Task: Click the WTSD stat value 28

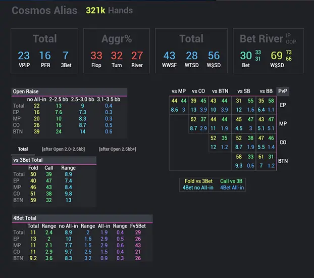Action: tap(191, 56)
